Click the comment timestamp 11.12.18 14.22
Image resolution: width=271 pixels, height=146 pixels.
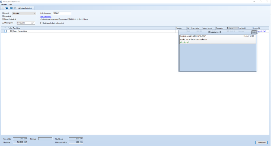[248, 36]
